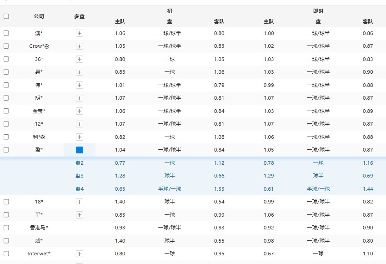
Task: Open extra markets for 平* row
Action: (80, 214)
